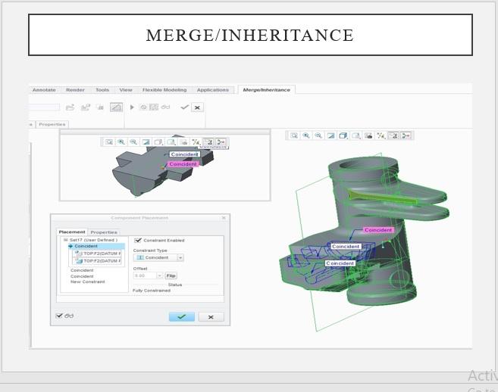This screenshot has width=498, height=392.
Task: Select the New Constraint entry
Action: (87, 282)
